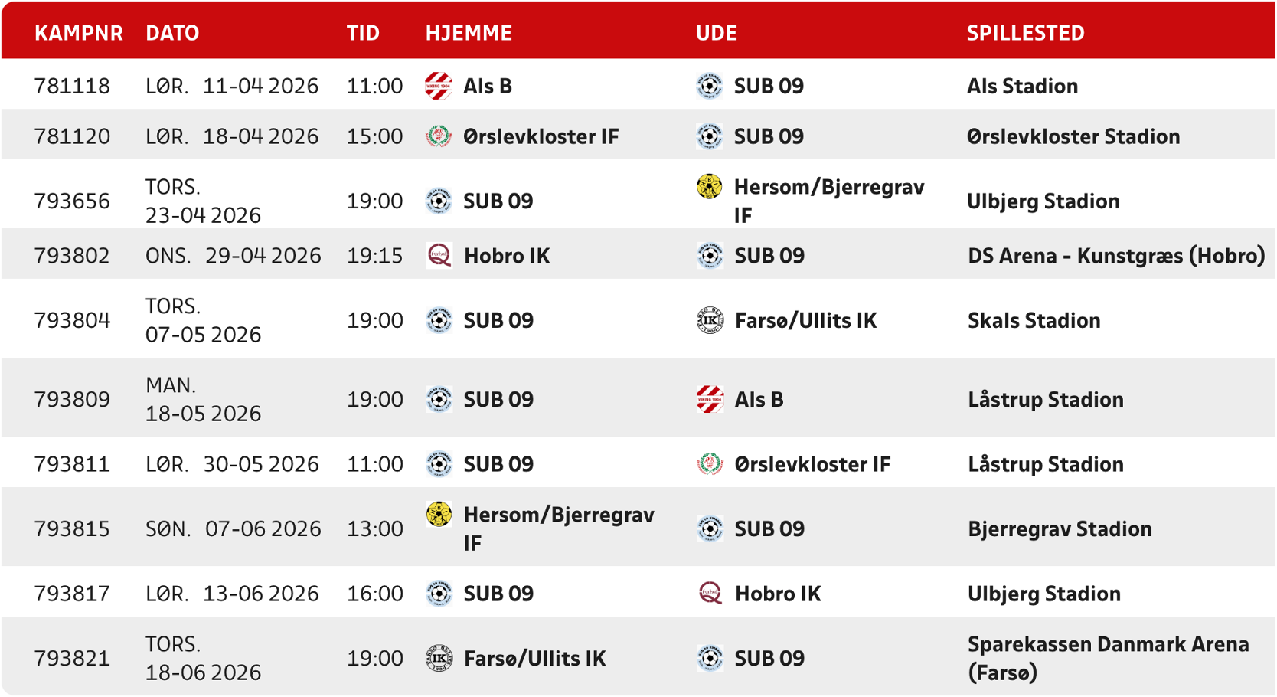The height and width of the screenshot is (697, 1277).
Task: Click the DATO column header
Action: coord(172,33)
